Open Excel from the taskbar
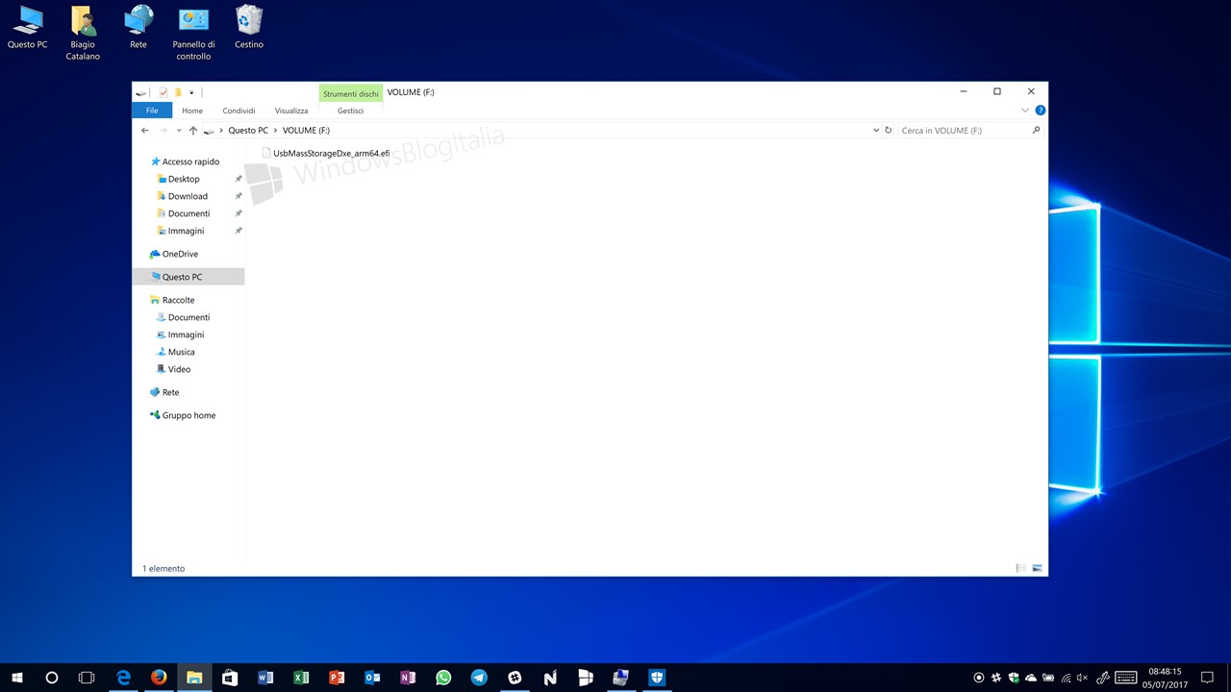Screen dimensions: 1231x692 click(301, 678)
